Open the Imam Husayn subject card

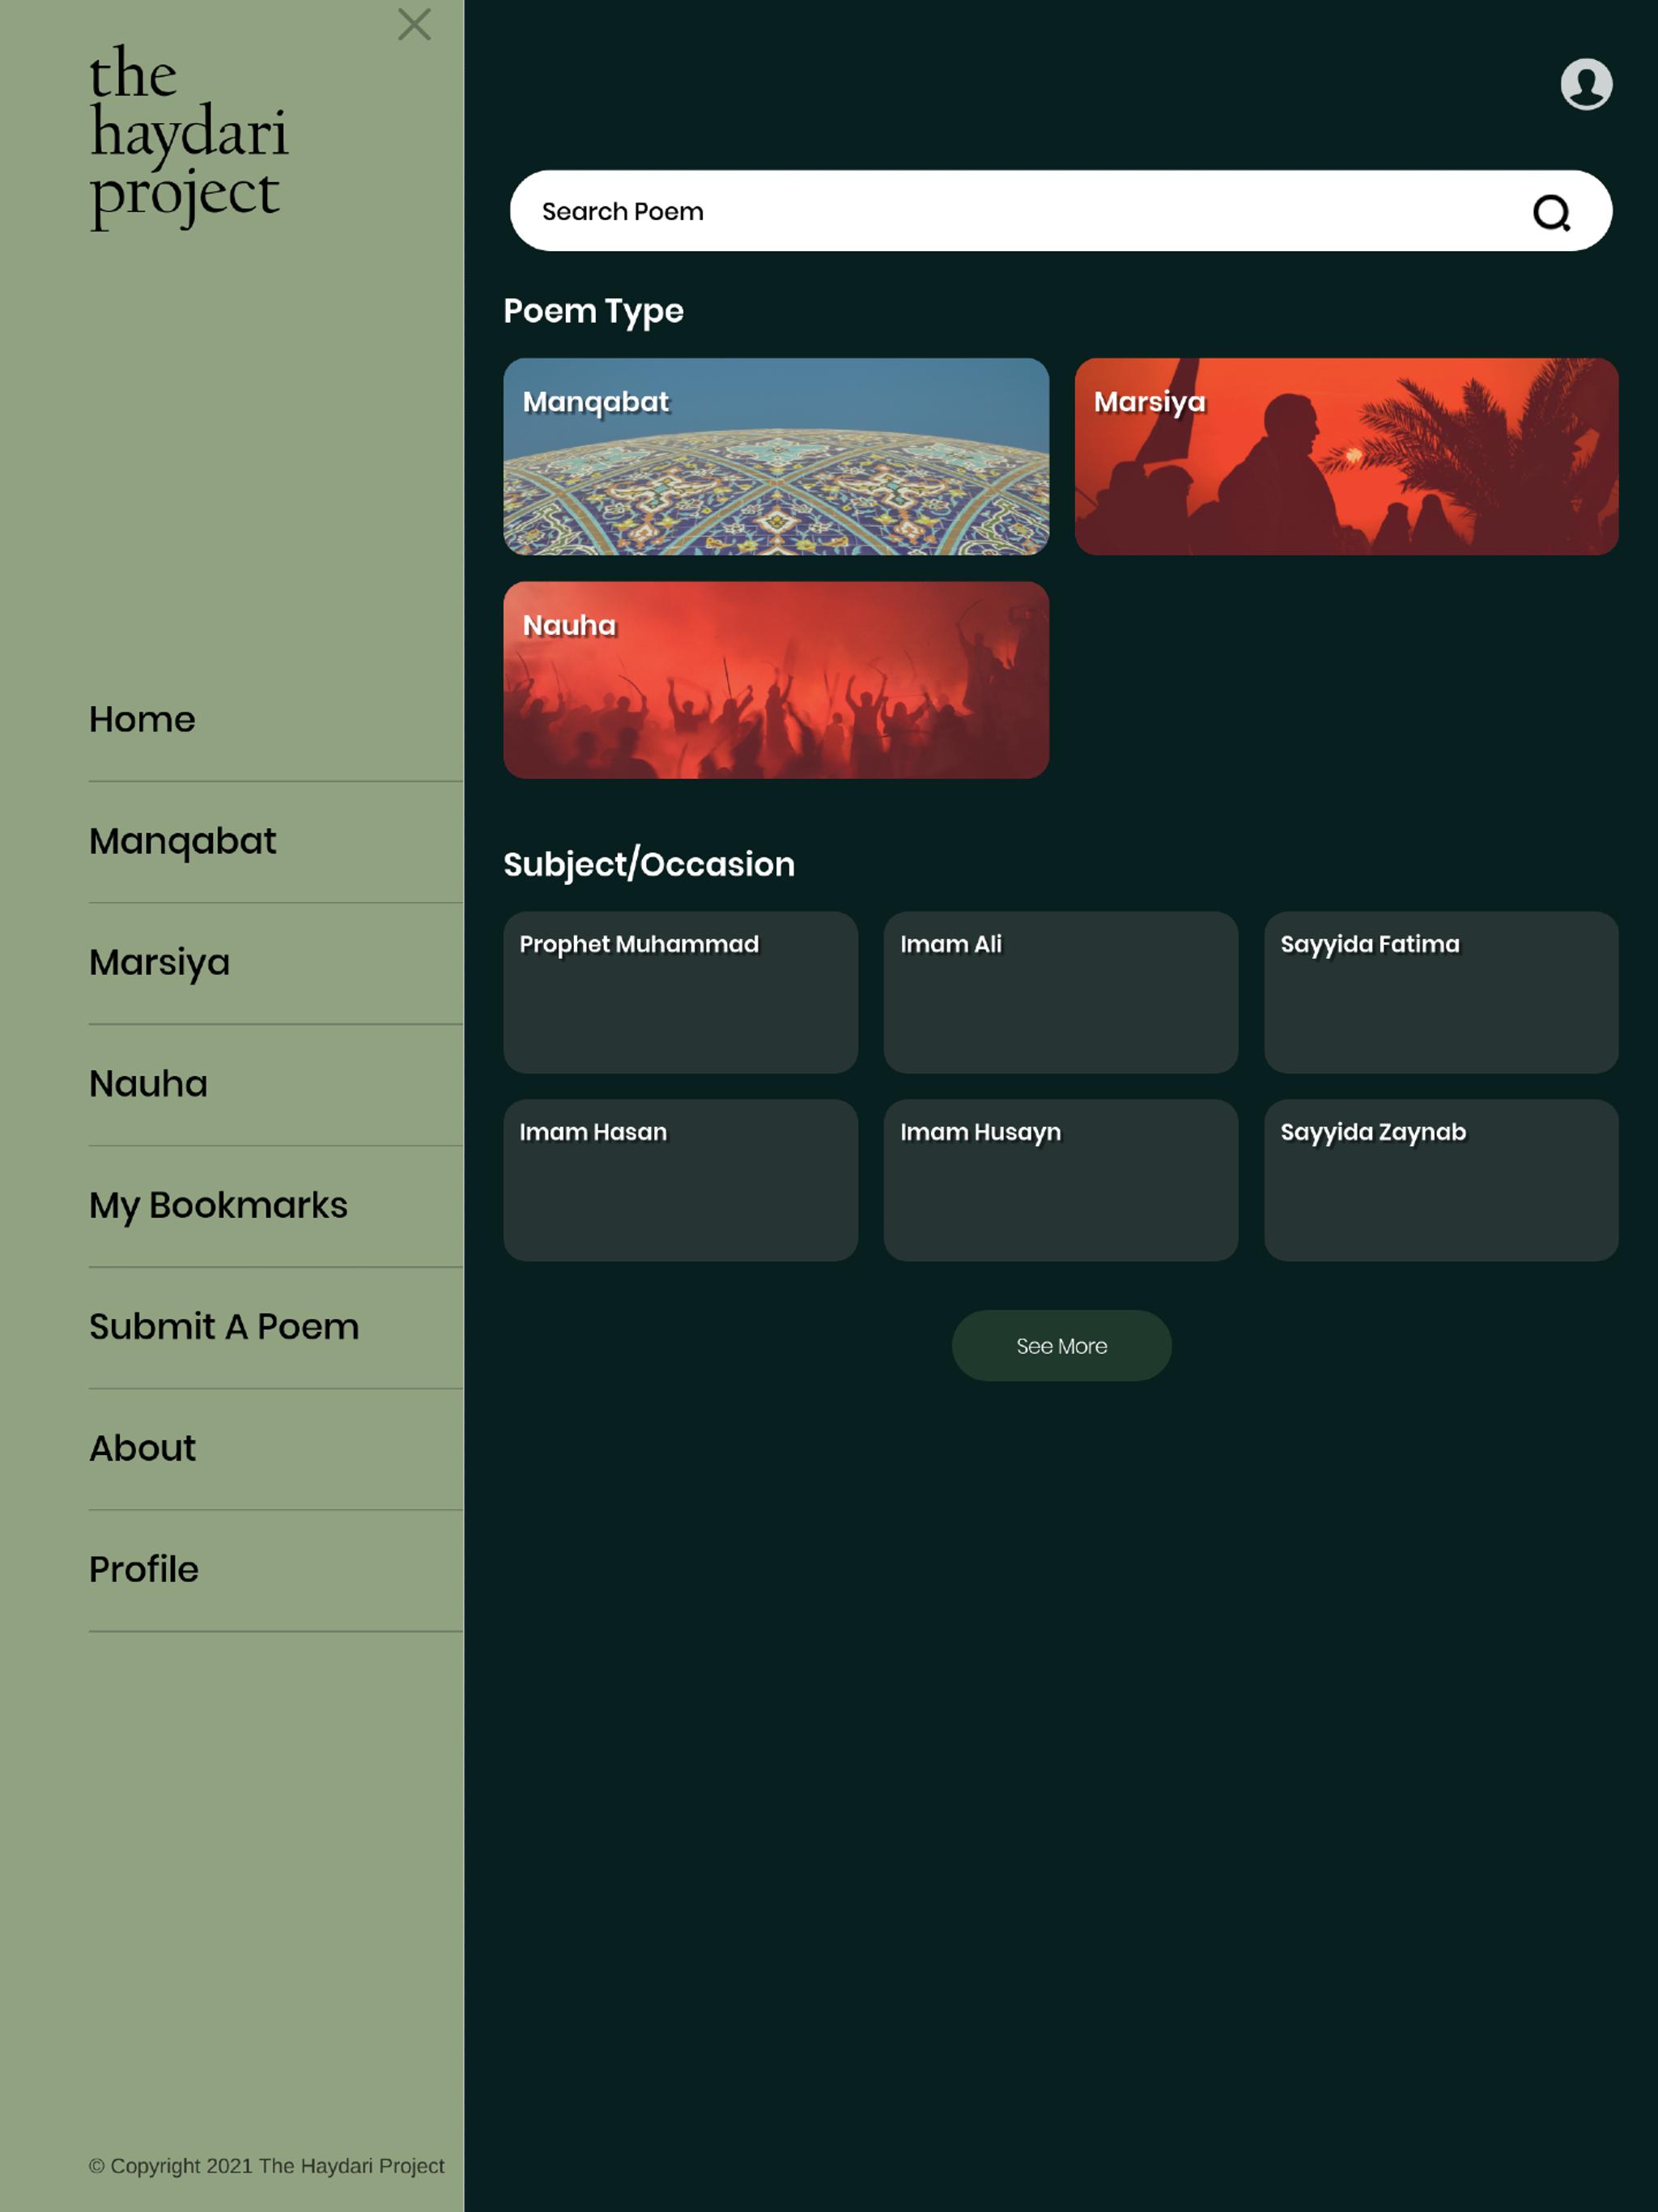[1060, 1180]
